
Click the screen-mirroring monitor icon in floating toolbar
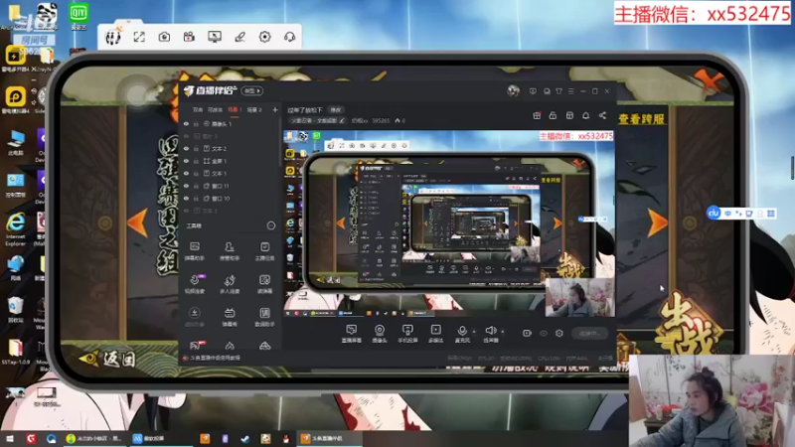pos(215,37)
